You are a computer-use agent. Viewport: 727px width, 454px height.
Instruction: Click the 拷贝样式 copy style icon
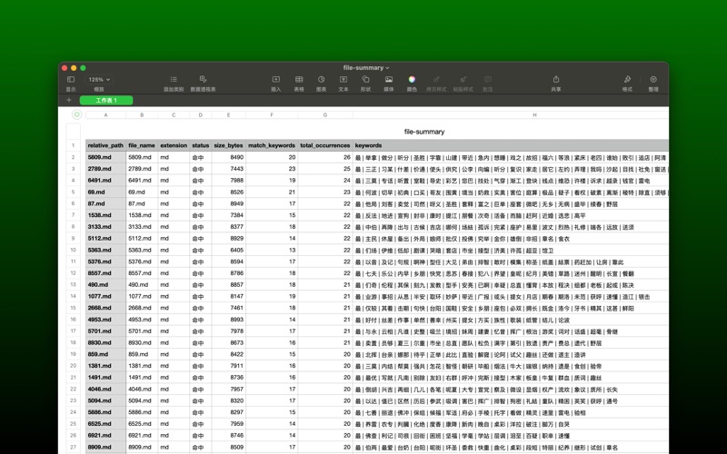pyautogui.click(x=436, y=79)
